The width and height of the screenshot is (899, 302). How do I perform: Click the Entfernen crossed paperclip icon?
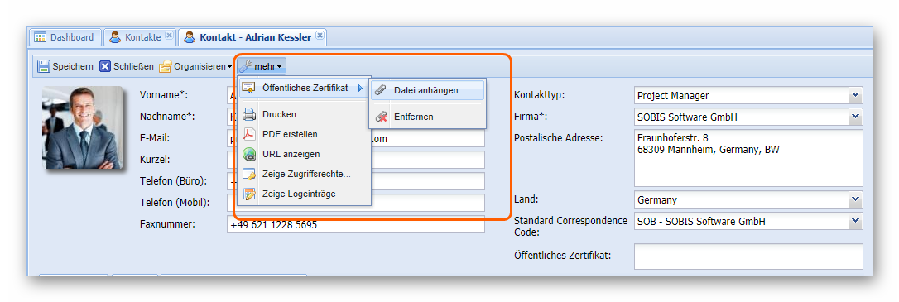(381, 117)
